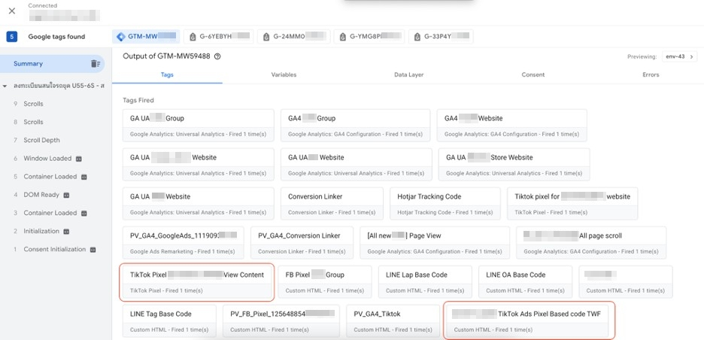704x340 pixels.
Task: Select Summary in the left sidebar
Action: point(52,64)
